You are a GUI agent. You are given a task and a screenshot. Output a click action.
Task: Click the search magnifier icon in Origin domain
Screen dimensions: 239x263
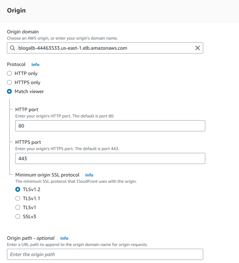coord(13,48)
